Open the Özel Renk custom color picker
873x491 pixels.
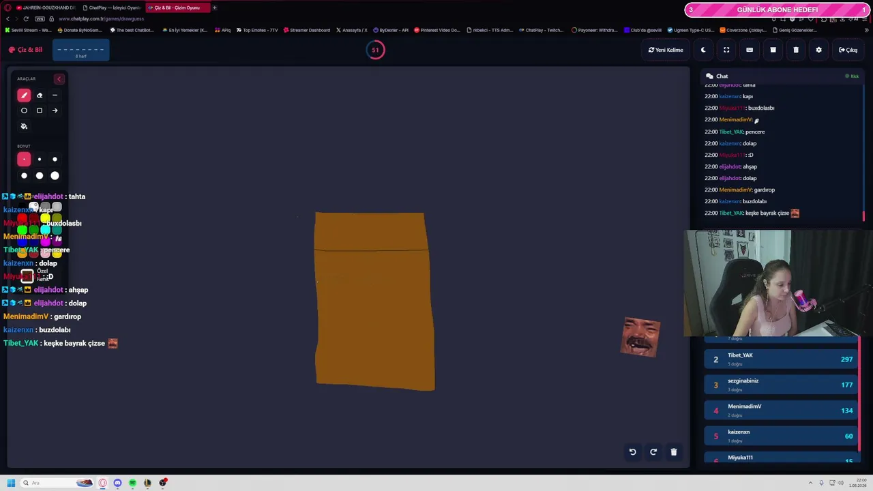[x=27, y=276]
